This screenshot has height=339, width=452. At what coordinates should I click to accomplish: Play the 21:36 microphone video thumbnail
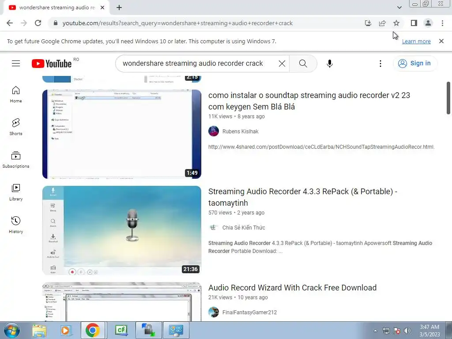[122, 230]
